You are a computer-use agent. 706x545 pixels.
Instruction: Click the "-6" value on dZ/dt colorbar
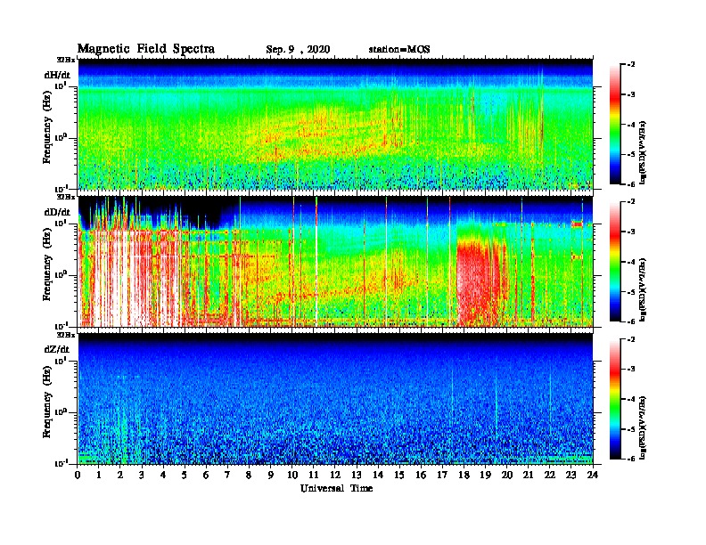[631, 459]
